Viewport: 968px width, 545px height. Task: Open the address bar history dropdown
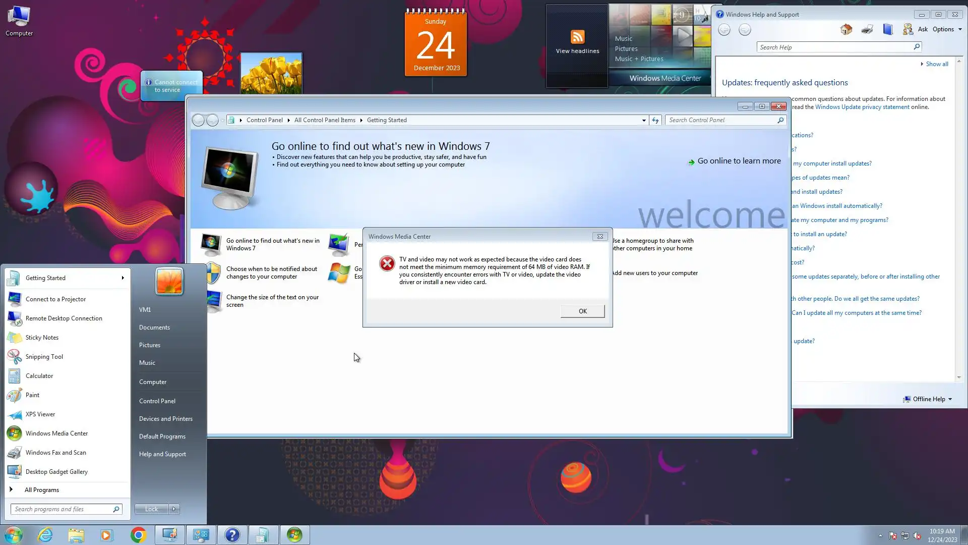click(x=644, y=120)
